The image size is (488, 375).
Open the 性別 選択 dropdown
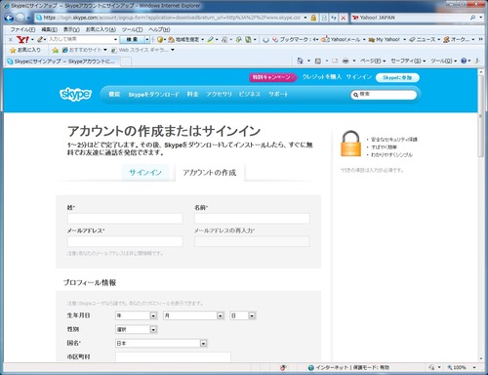coord(136,329)
